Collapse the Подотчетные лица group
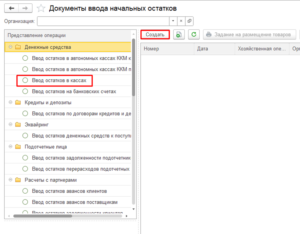Viewport: 300px width, 234px height. [10, 147]
